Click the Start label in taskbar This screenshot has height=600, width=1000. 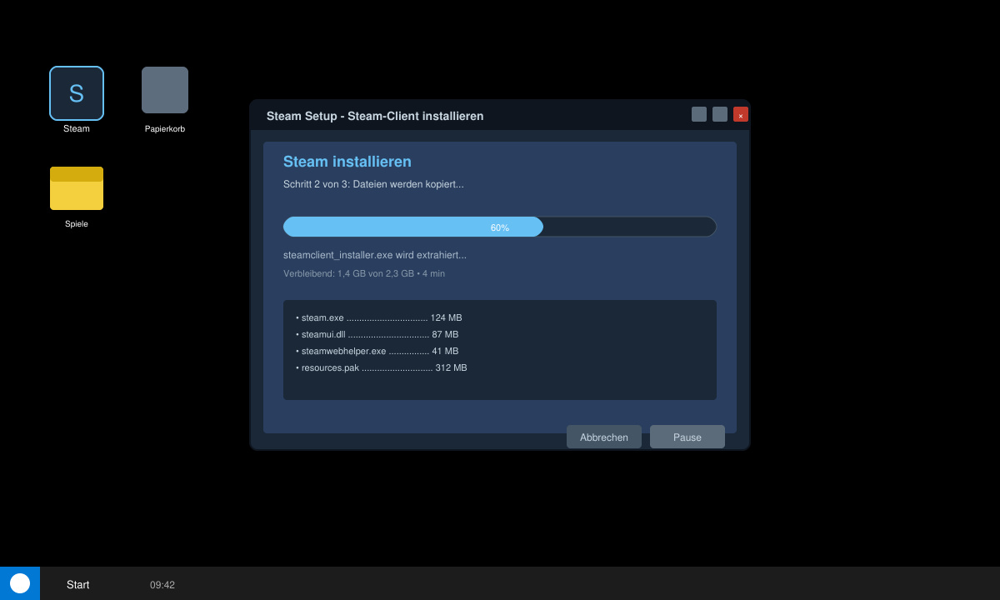point(78,585)
